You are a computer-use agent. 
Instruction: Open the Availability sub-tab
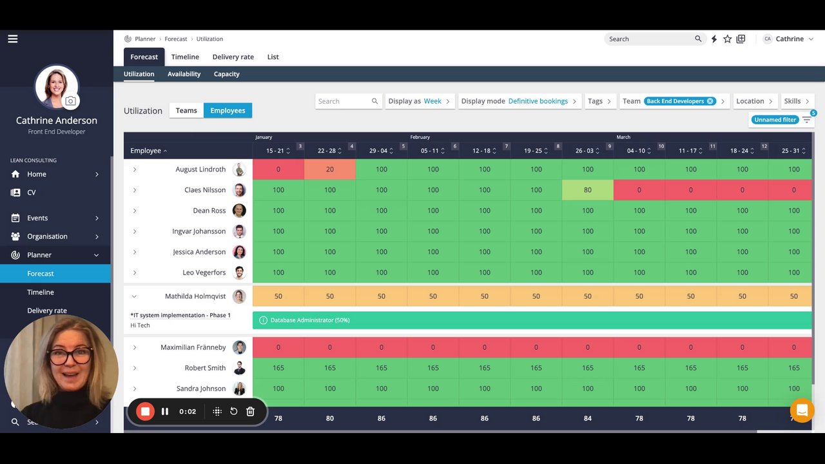tap(184, 74)
